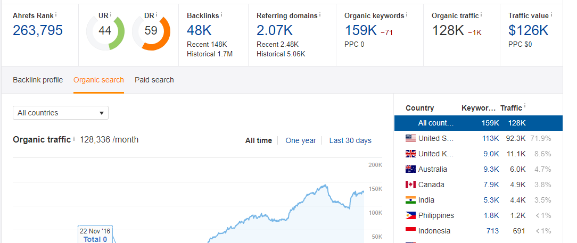
Task: Show One year traffic range
Action: click(301, 140)
